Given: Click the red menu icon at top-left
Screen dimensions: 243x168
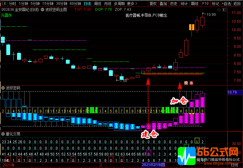Looking at the screenshot, I should pos(4,4).
